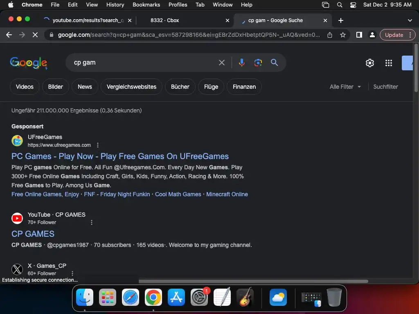Screen dimensions: 419x314
Task: View site security lock info
Action: click(x=52, y=35)
